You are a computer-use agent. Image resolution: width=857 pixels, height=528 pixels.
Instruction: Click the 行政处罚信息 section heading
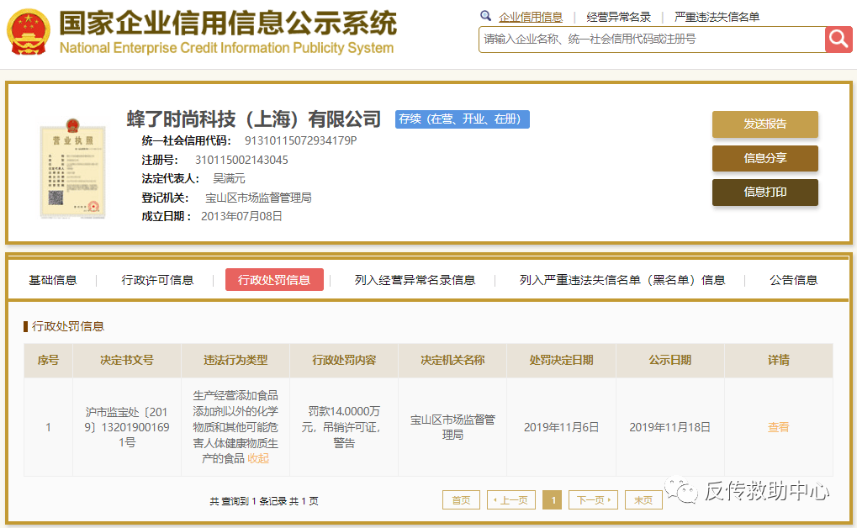pos(68,327)
